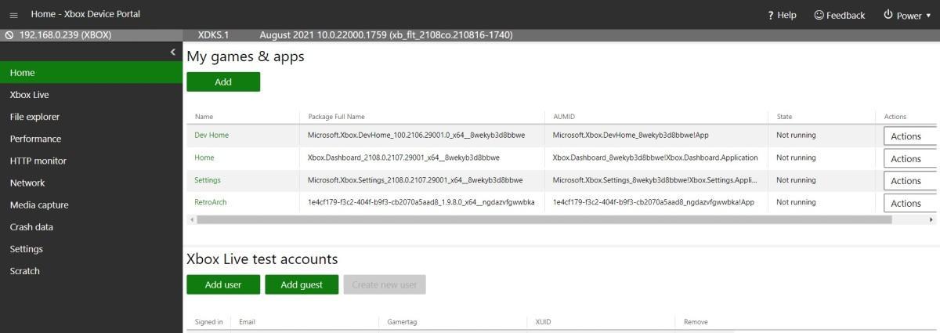Click the Remove column header
Image resolution: width=940 pixels, height=333 pixels.
[696, 322]
